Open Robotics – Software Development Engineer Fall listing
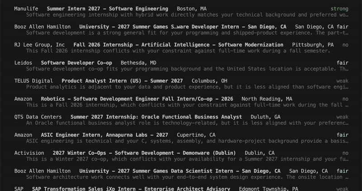 tap(137, 99)
